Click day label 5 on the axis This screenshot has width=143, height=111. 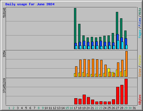click(26, 108)
